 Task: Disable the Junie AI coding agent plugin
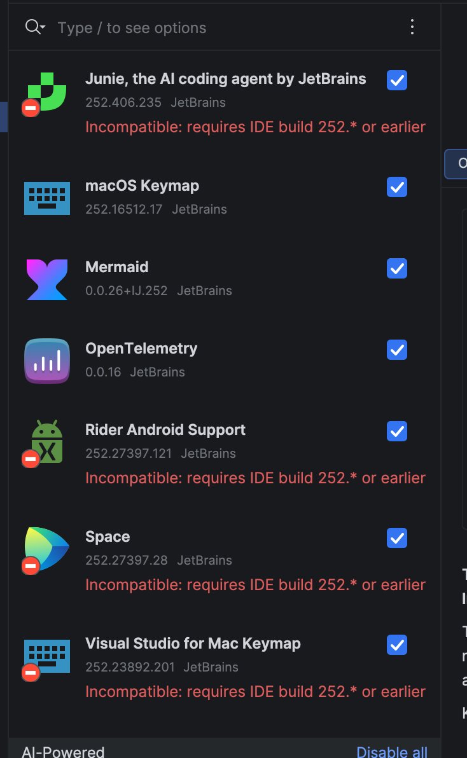click(397, 80)
